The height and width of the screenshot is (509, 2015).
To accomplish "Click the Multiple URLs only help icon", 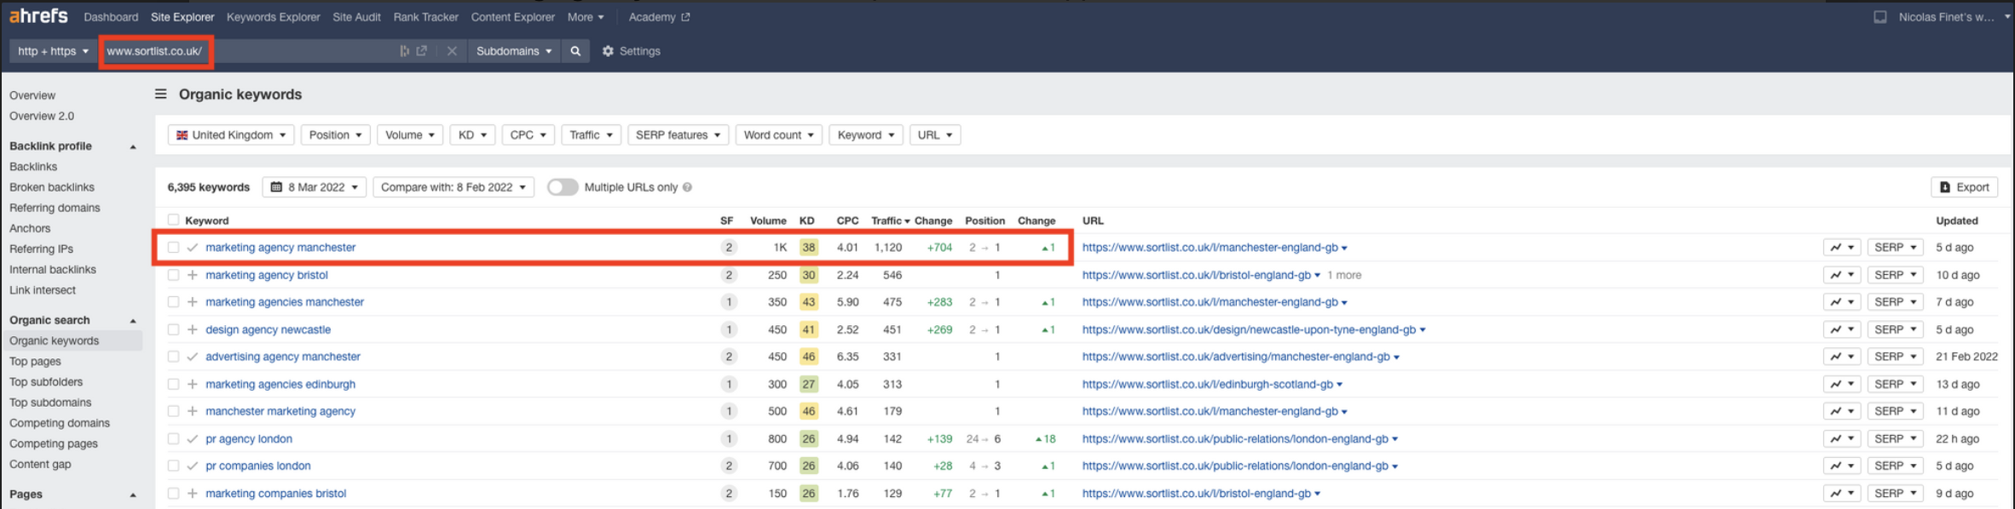I will click(687, 187).
